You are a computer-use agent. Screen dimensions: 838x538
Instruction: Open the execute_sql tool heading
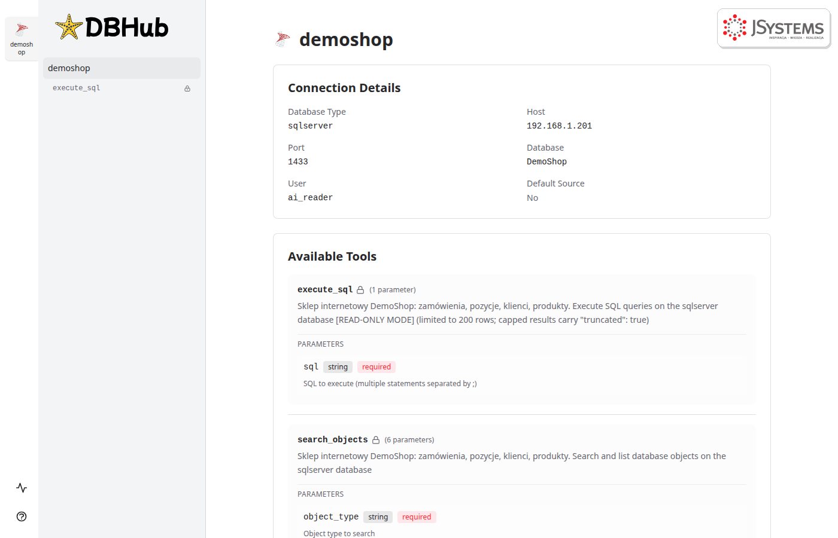(x=325, y=289)
